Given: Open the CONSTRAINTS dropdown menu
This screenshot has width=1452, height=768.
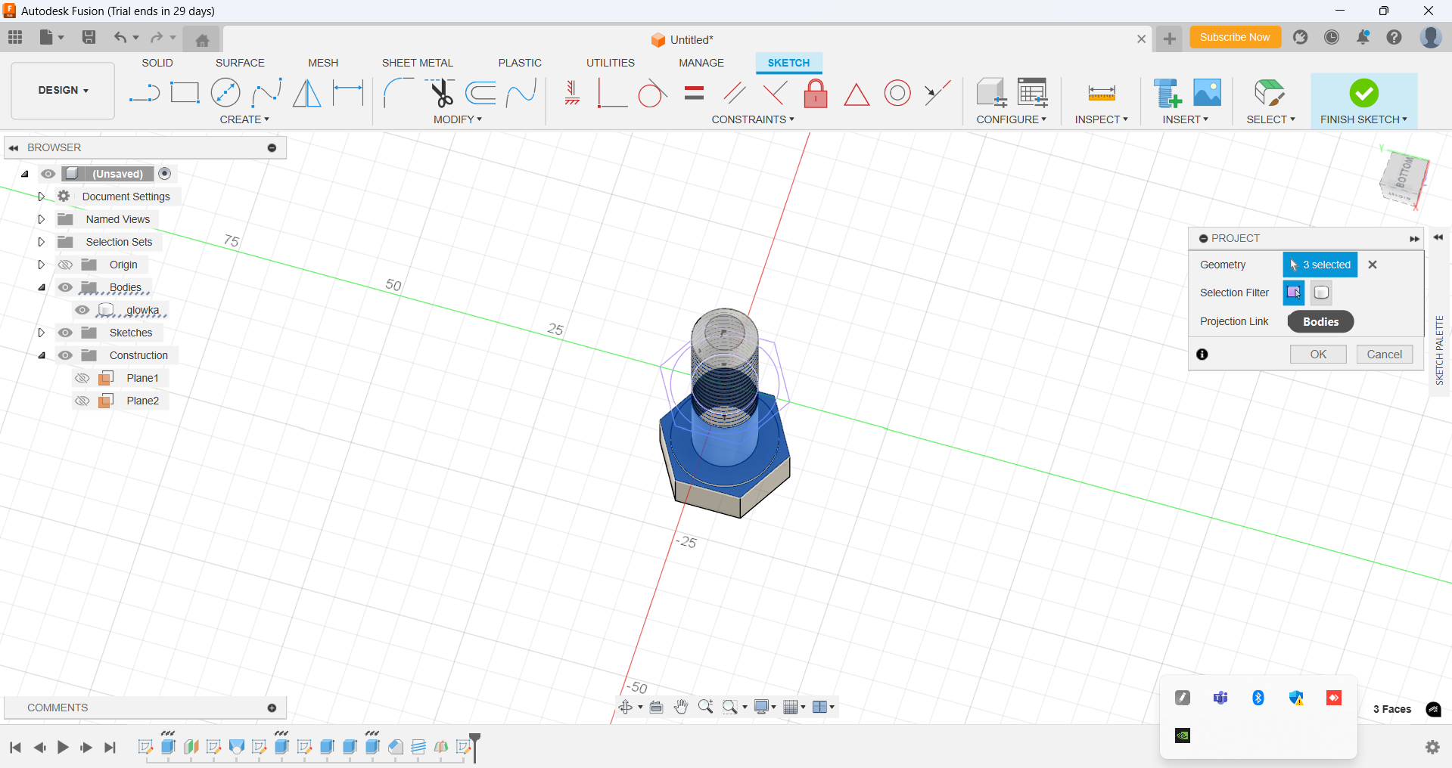Looking at the screenshot, I should point(753,119).
